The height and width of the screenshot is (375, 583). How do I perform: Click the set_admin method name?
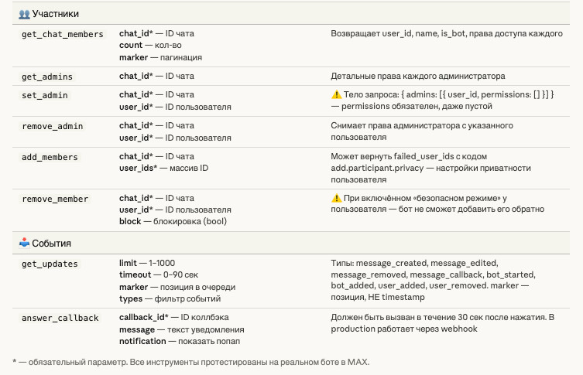(x=45, y=95)
